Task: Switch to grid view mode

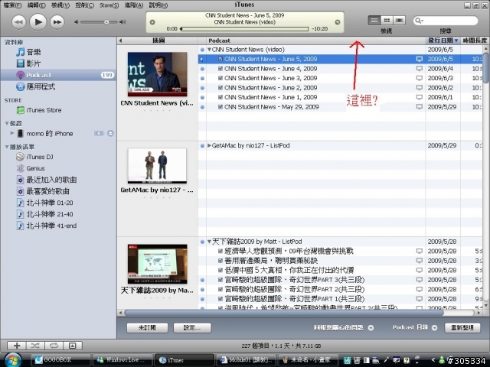Action: tap(387, 21)
